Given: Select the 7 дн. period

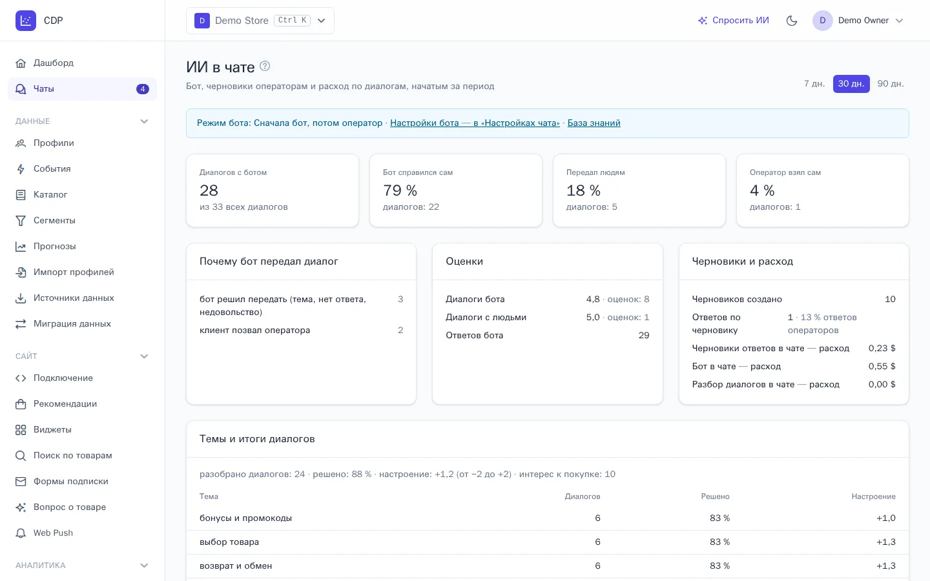Looking at the screenshot, I should pos(814,84).
